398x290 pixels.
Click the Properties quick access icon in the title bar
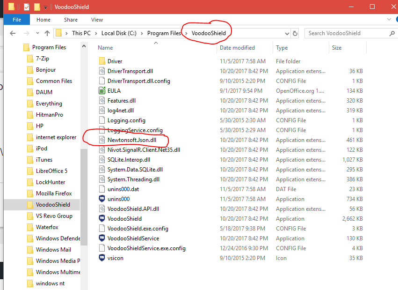click(x=26, y=7)
